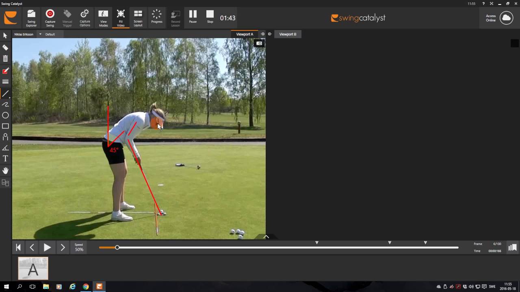
Task: Open Swing Explorer
Action: (x=31, y=18)
